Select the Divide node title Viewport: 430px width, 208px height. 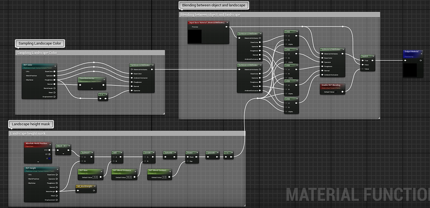(x=147, y=152)
